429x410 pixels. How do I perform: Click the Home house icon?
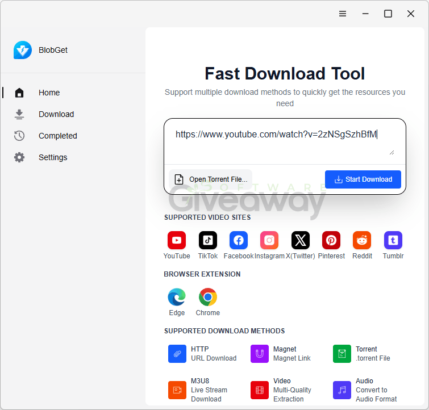[19, 93]
